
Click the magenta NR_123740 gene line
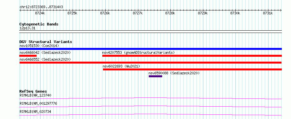[x=151, y=98]
